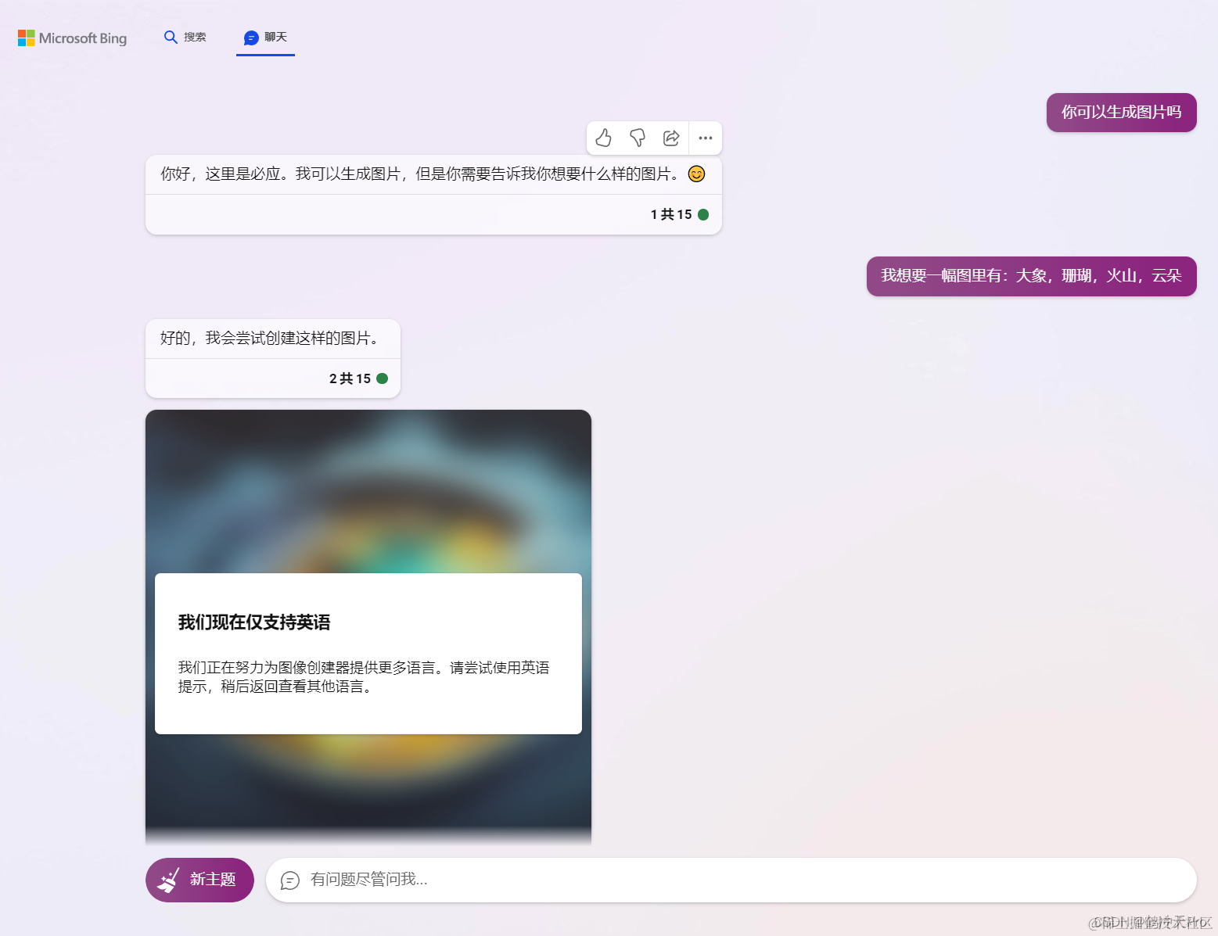This screenshot has height=936, width=1218.
Task: Open the more options (...) menu
Action: (706, 138)
